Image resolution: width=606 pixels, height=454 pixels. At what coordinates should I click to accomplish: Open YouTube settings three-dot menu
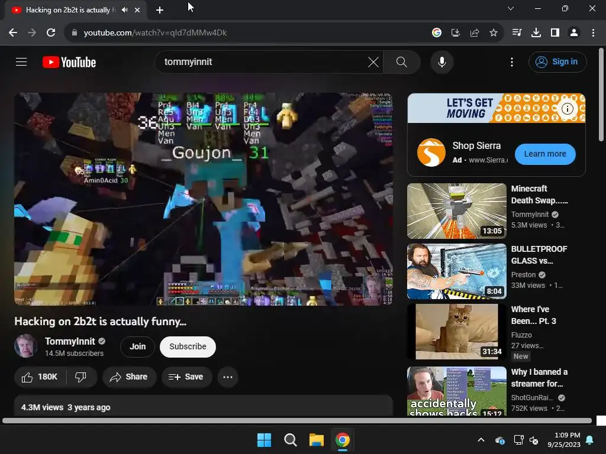point(512,61)
